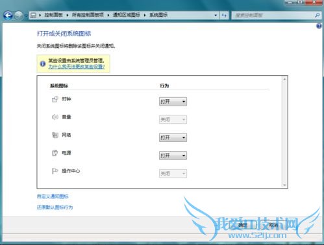Click the search magnifier icon

coord(317,15)
